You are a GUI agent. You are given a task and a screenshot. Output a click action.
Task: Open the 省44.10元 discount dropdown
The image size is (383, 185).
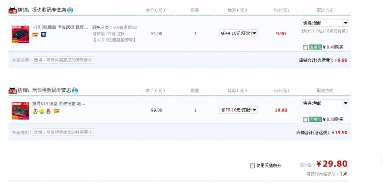pyautogui.click(x=239, y=33)
